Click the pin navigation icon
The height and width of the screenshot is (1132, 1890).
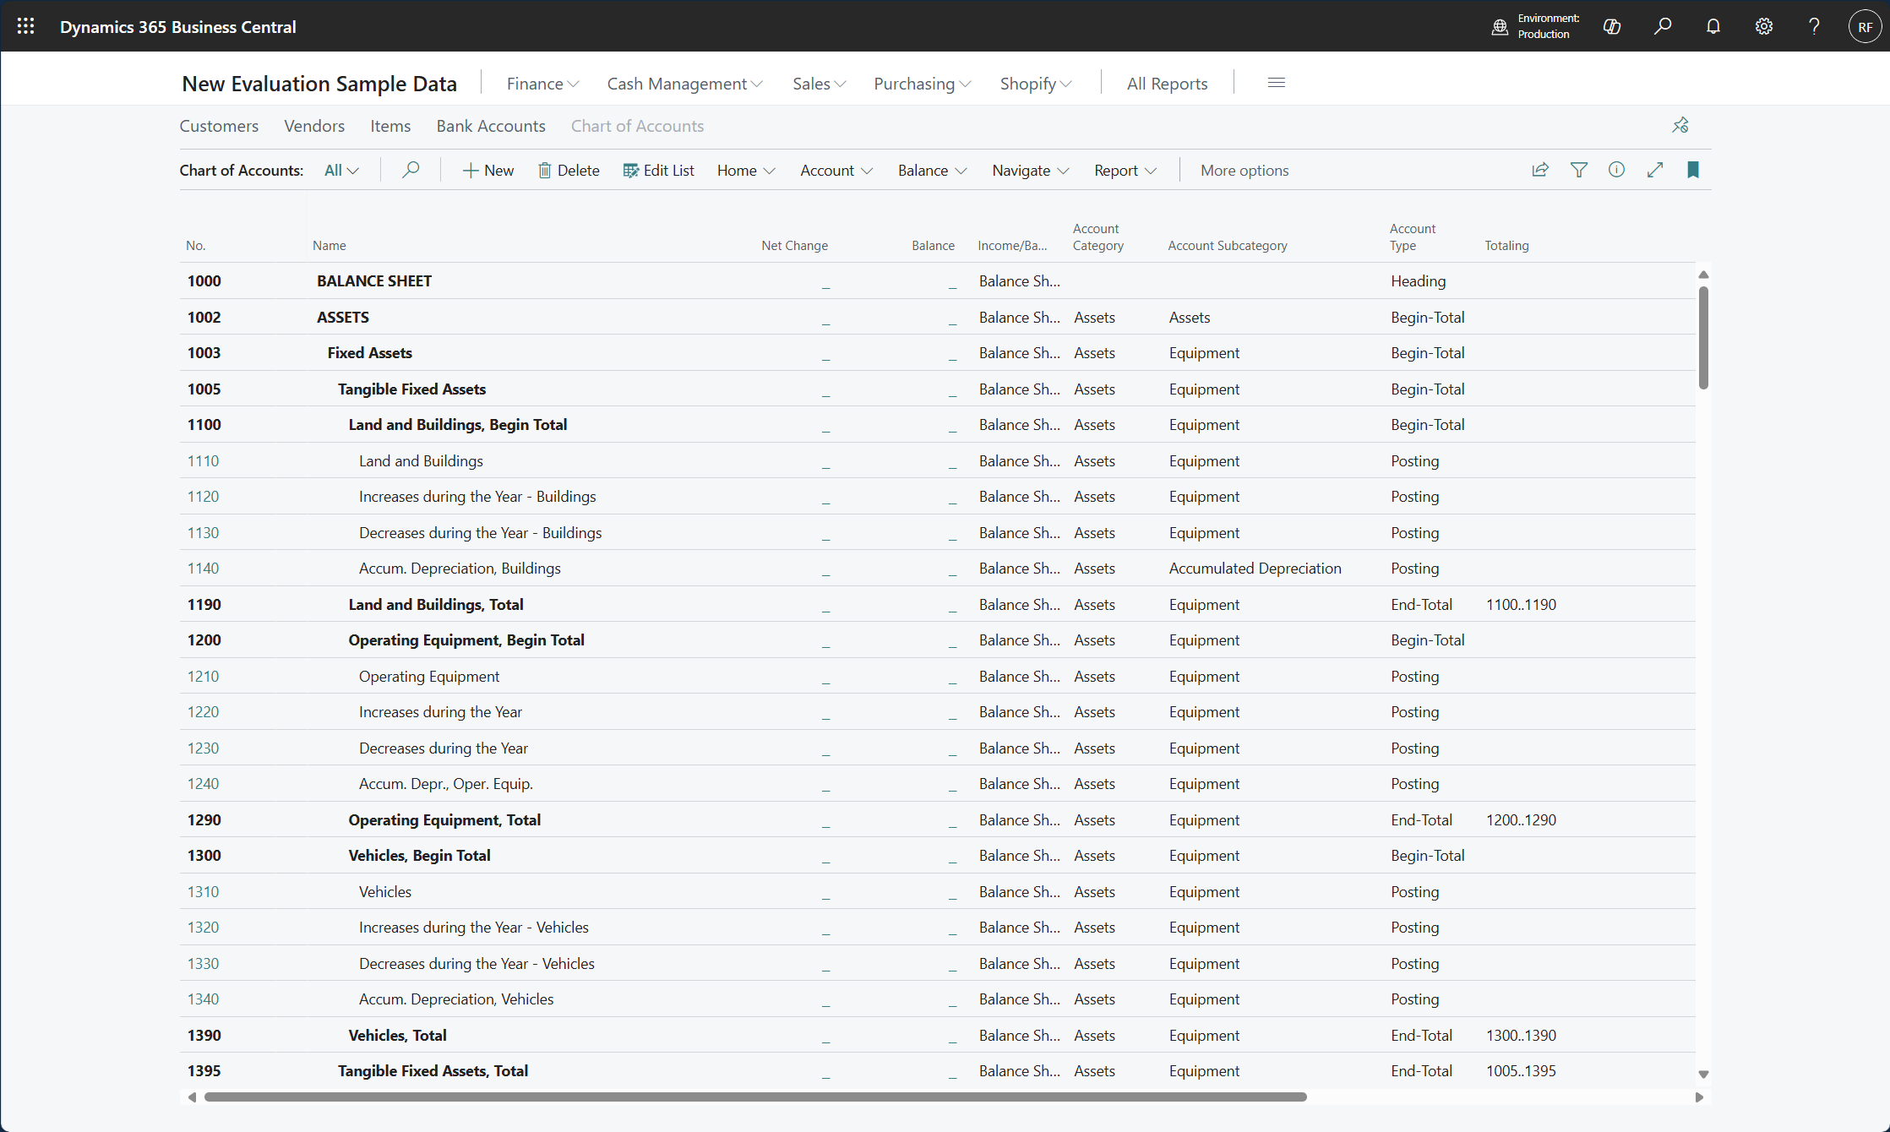click(x=1680, y=125)
